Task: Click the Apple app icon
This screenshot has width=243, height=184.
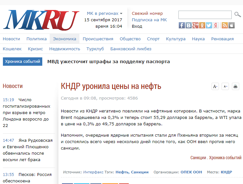Action: [x=231, y=25]
